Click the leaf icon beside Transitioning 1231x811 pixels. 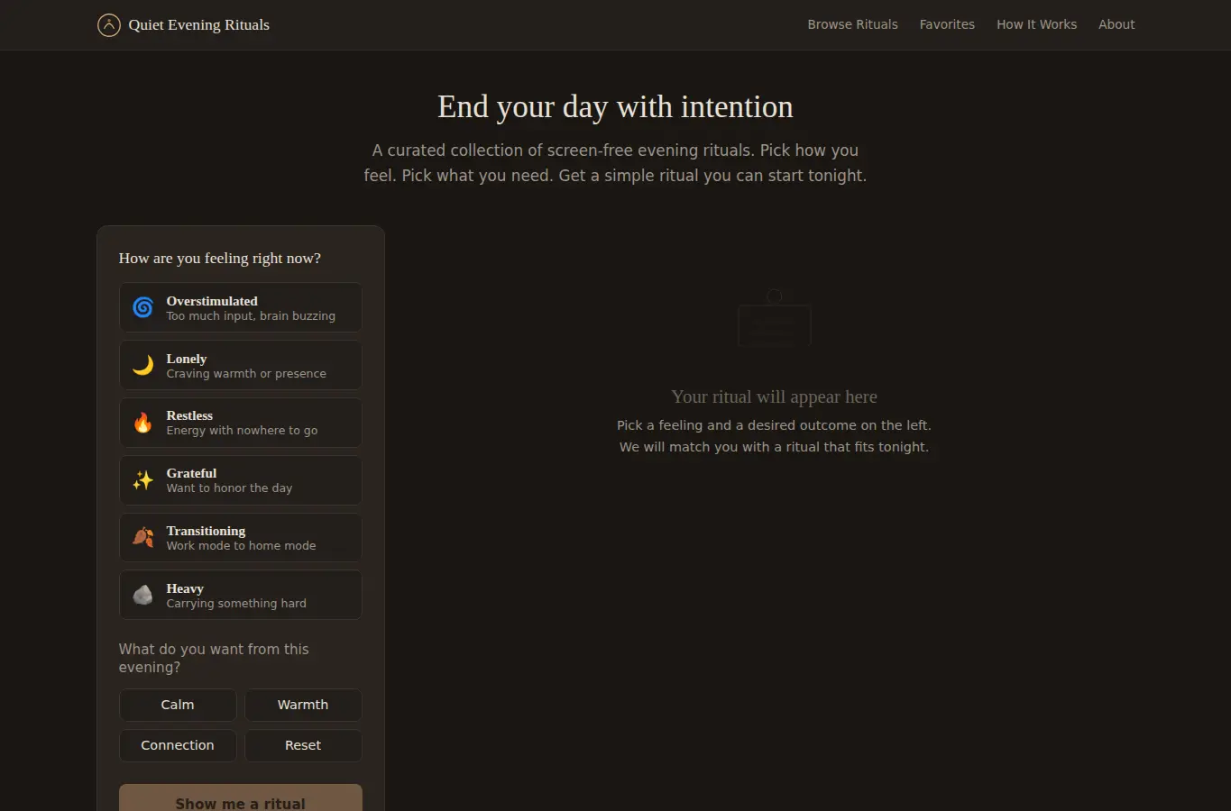(143, 538)
